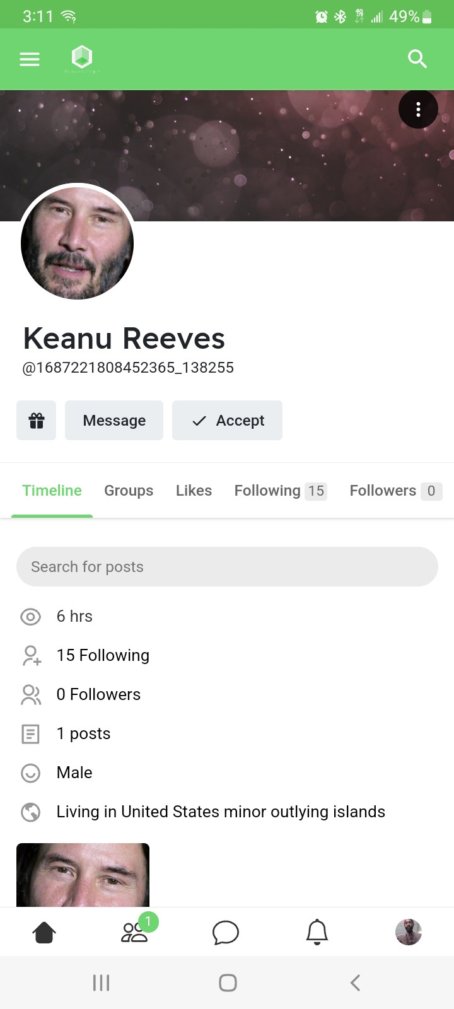Open the notifications bell
Screen dimensions: 454x1009
pyautogui.click(x=317, y=932)
